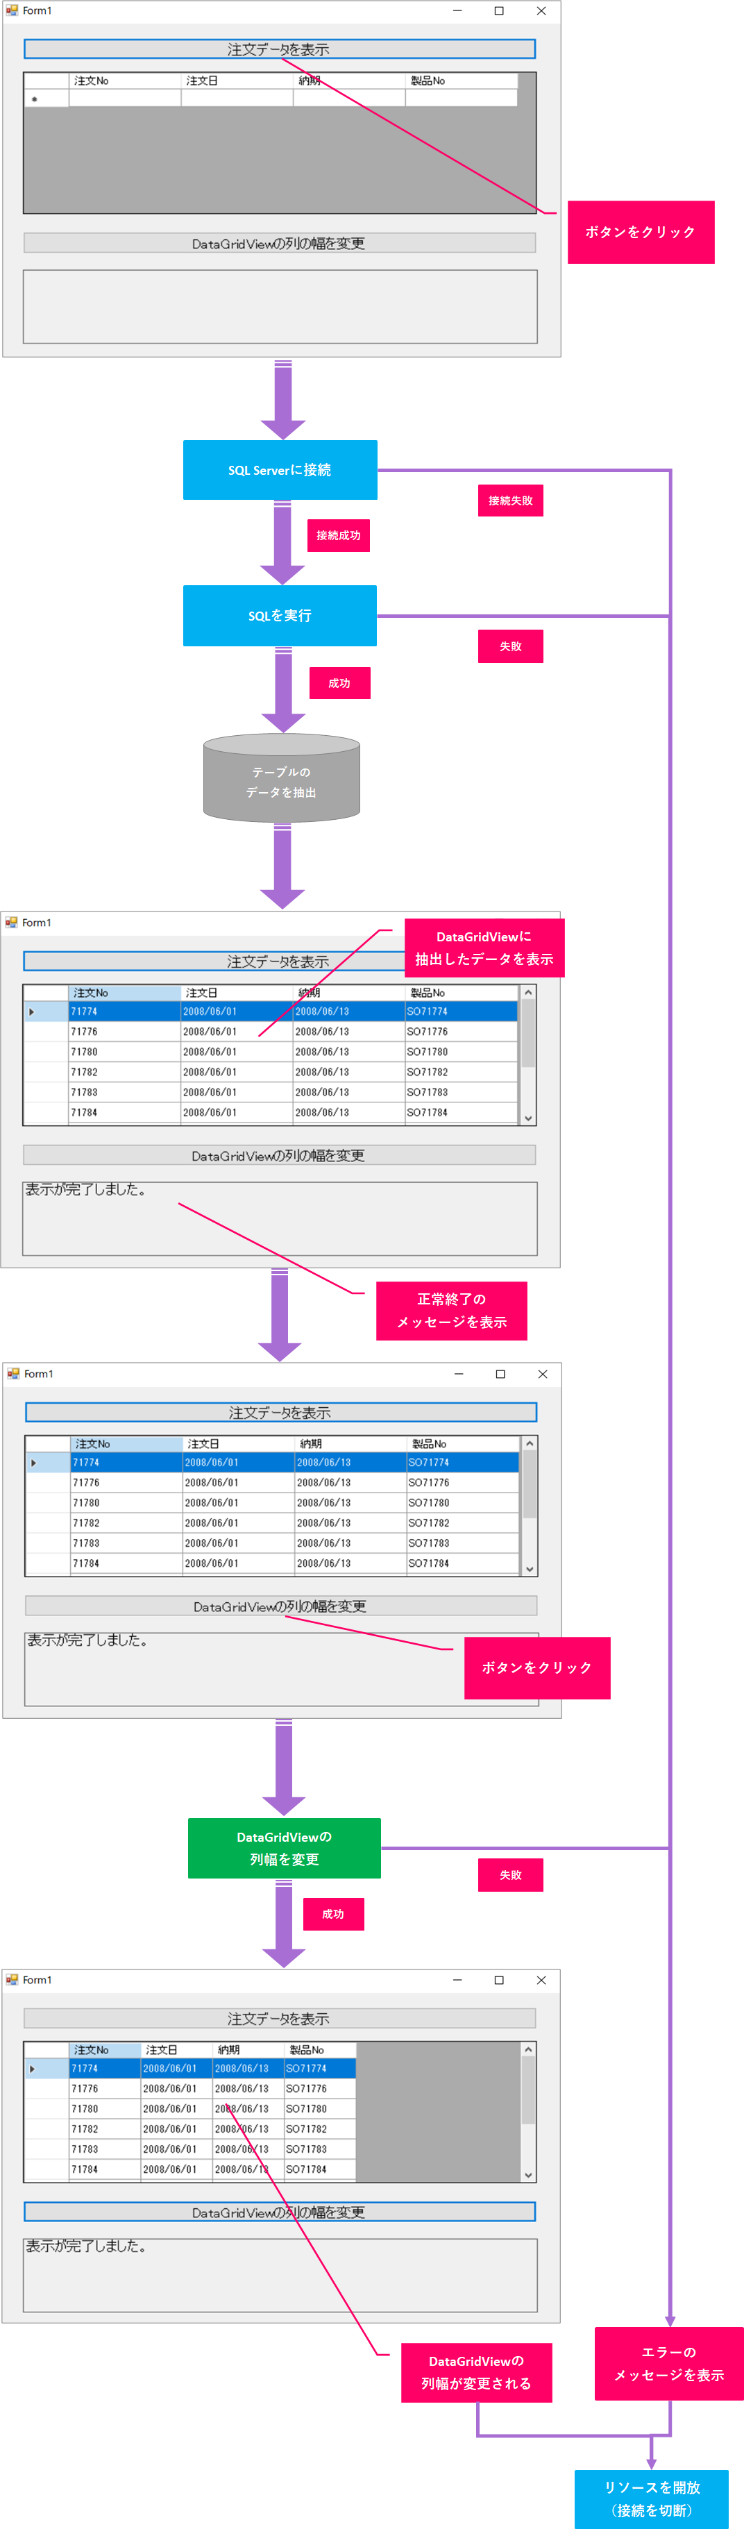Click 注文データを表示 button in empty-grid Form1
Image resolution: width=744 pixels, height=2529 pixels.
[280, 49]
